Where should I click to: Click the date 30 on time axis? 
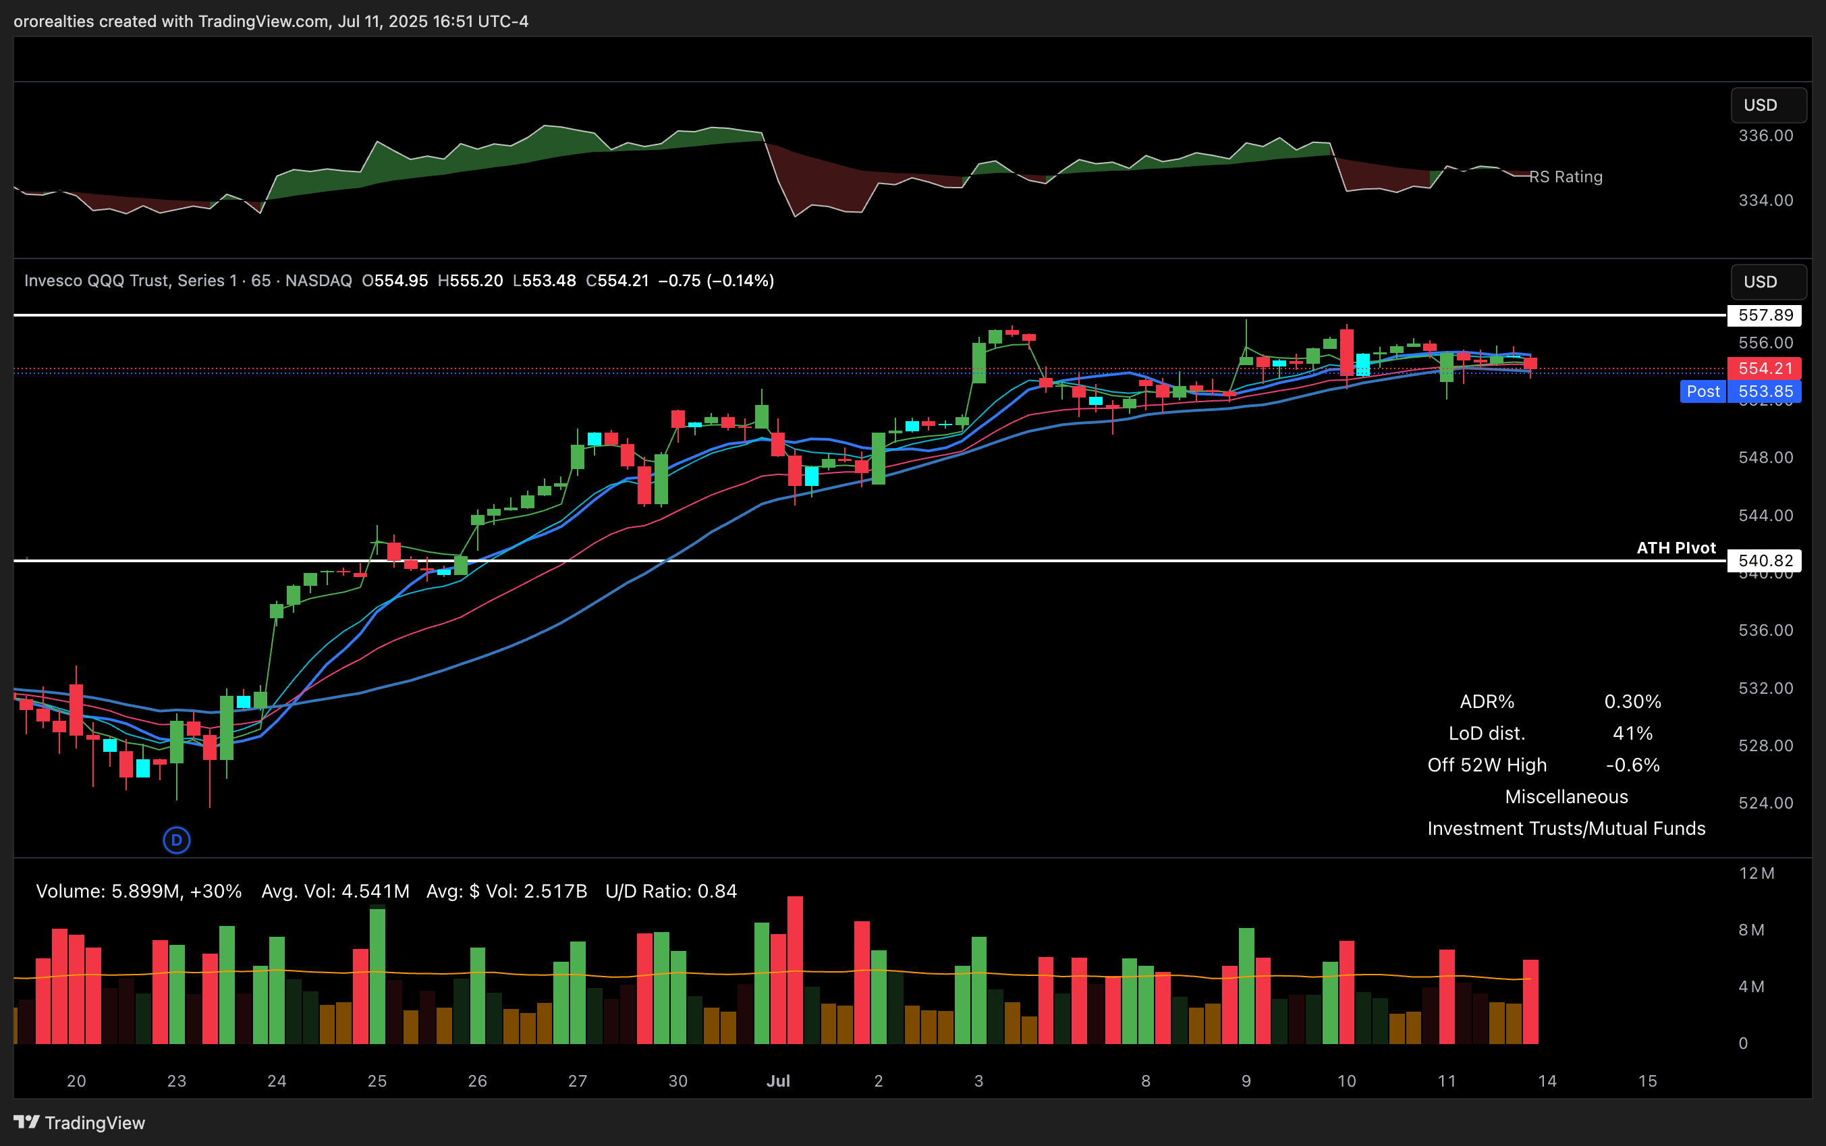tap(678, 1082)
